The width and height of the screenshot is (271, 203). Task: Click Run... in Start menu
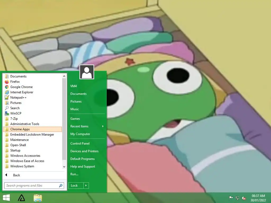74,174
